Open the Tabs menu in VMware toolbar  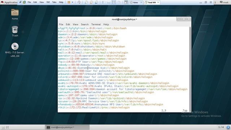click(54, 2)
